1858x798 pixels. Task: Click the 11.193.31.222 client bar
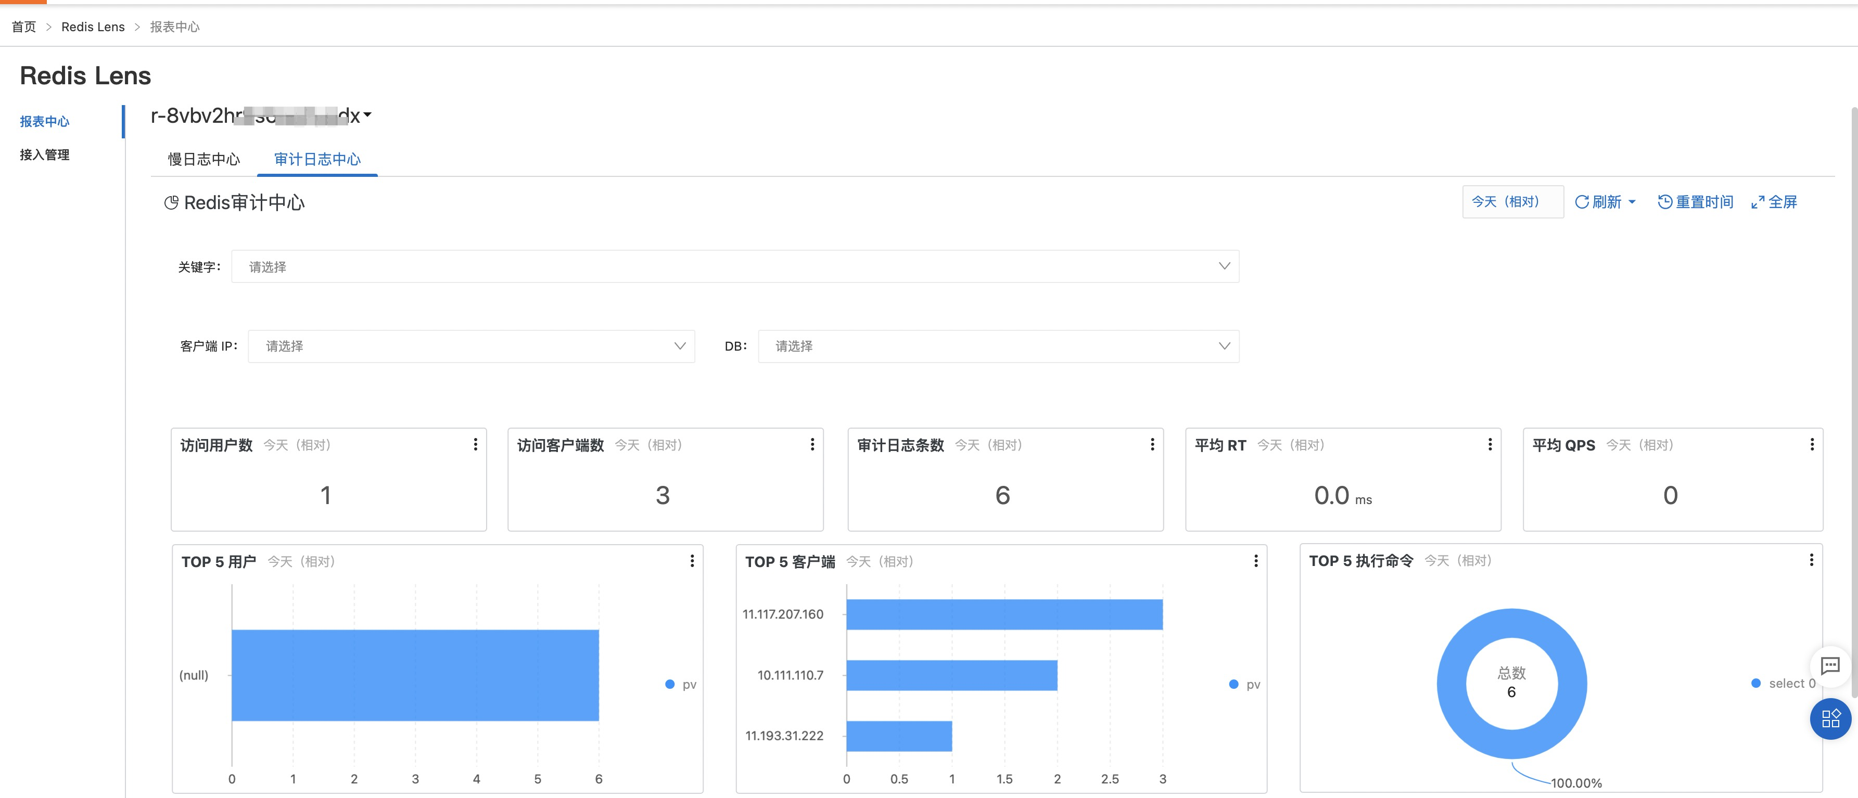pyautogui.click(x=899, y=736)
